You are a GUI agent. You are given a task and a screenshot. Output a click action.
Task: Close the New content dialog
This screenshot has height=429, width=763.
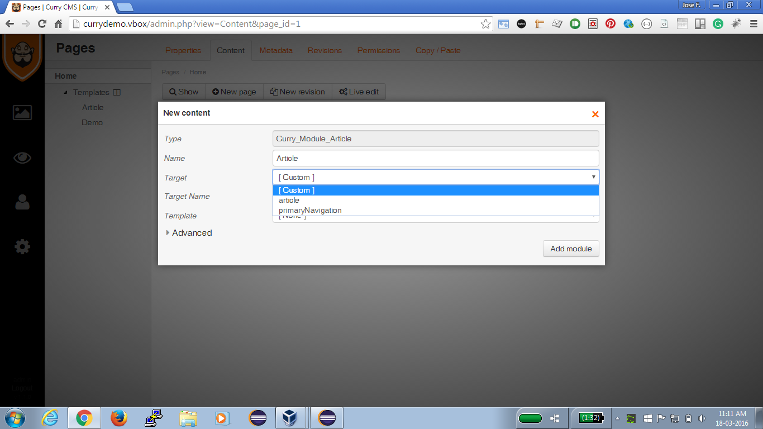[x=595, y=114]
